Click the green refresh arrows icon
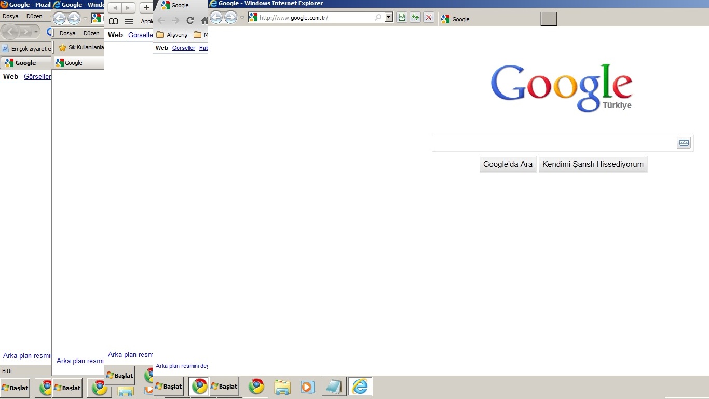 tap(415, 18)
